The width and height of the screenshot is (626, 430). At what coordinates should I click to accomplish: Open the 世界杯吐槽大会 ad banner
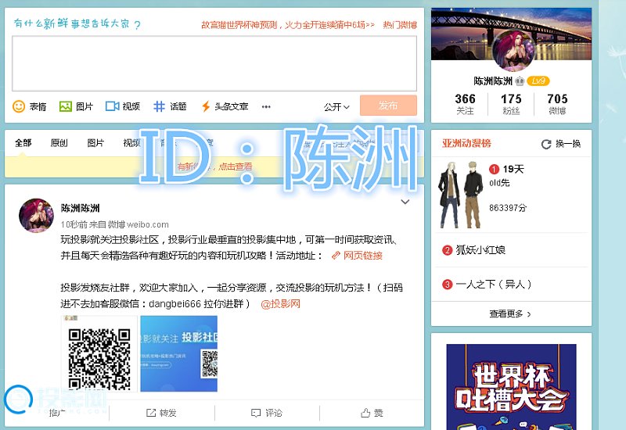(512, 387)
